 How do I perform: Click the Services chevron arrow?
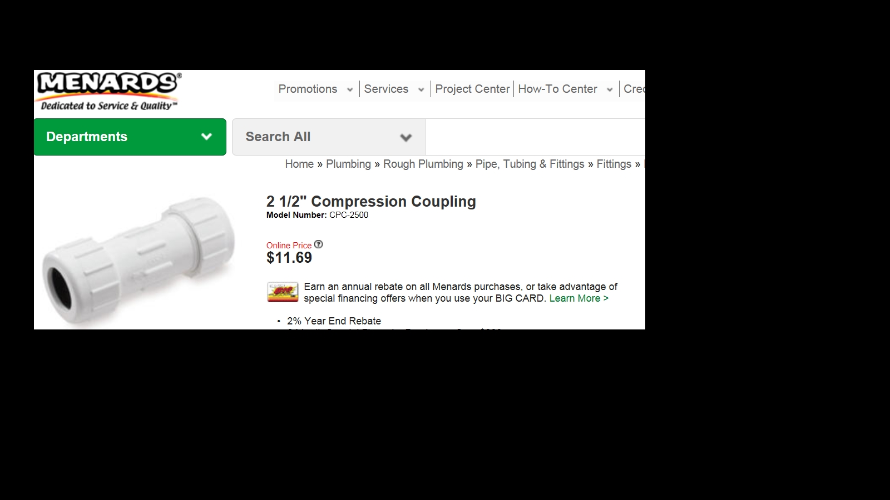click(x=421, y=89)
